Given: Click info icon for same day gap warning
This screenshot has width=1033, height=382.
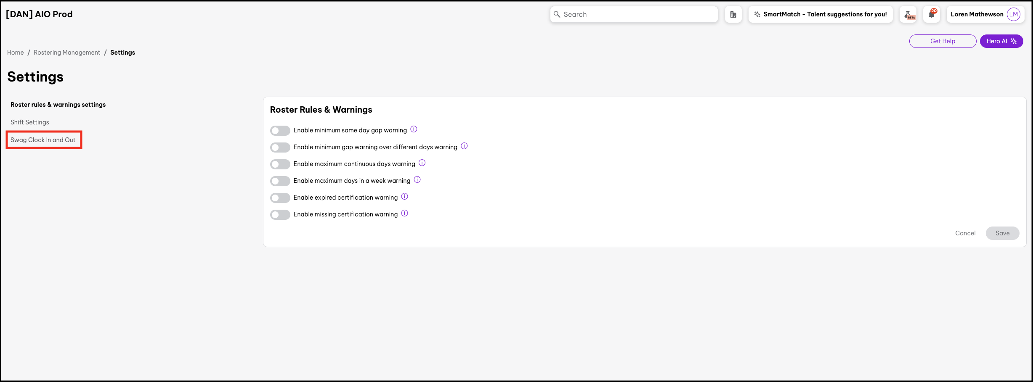Looking at the screenshot, I should pyautogui.click(x=414, y=129).
